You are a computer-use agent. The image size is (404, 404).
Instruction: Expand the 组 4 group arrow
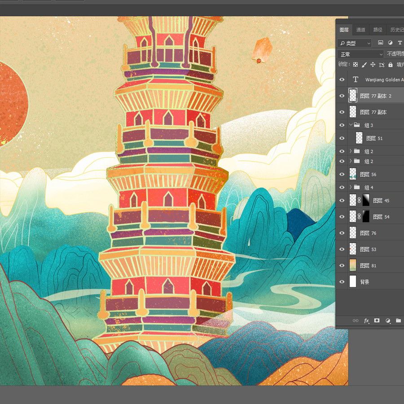[x=351, y=187]
